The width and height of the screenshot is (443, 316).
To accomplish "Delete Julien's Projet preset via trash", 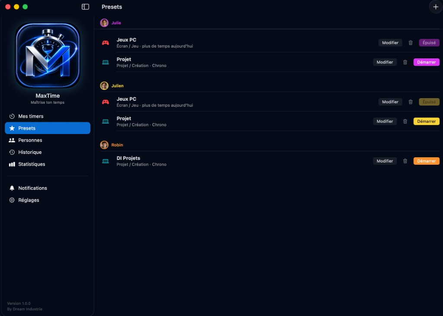I will click(x=405, y=121).
